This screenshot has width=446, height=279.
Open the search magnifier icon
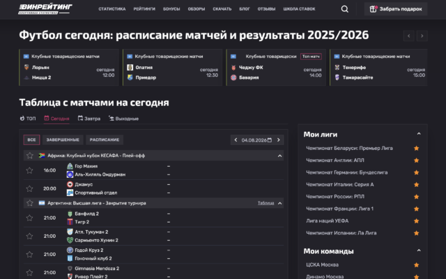pos(344,9)
